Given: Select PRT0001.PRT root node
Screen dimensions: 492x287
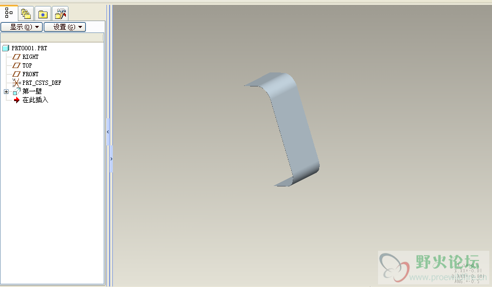Looking at the screenshot, I should click(29, 48).
